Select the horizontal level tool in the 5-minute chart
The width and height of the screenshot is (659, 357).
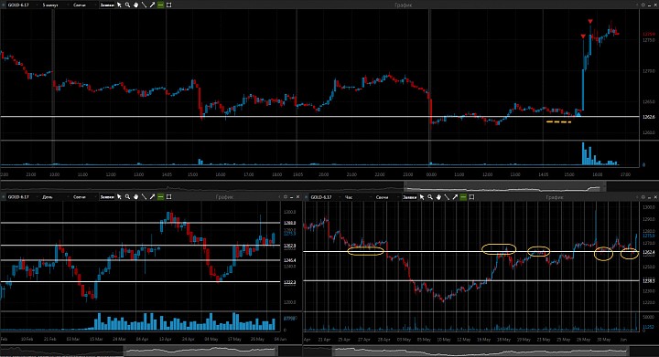click(160, 5)
